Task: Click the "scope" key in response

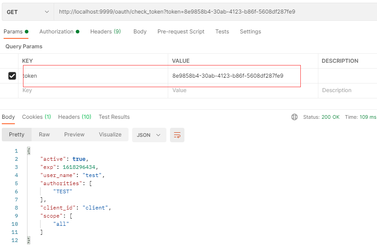Action: click(x=51, y=216)
